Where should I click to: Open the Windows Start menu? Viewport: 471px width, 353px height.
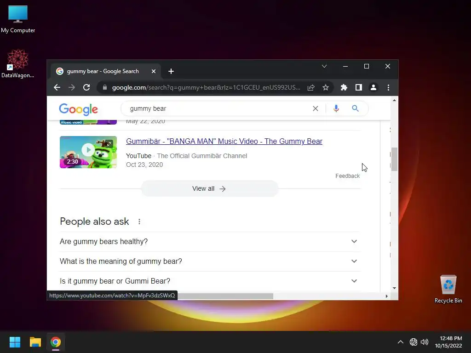15,342
